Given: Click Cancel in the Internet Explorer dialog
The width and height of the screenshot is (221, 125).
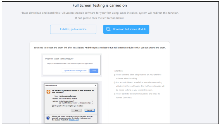Looking at the screenshot, I should point(89,110).
